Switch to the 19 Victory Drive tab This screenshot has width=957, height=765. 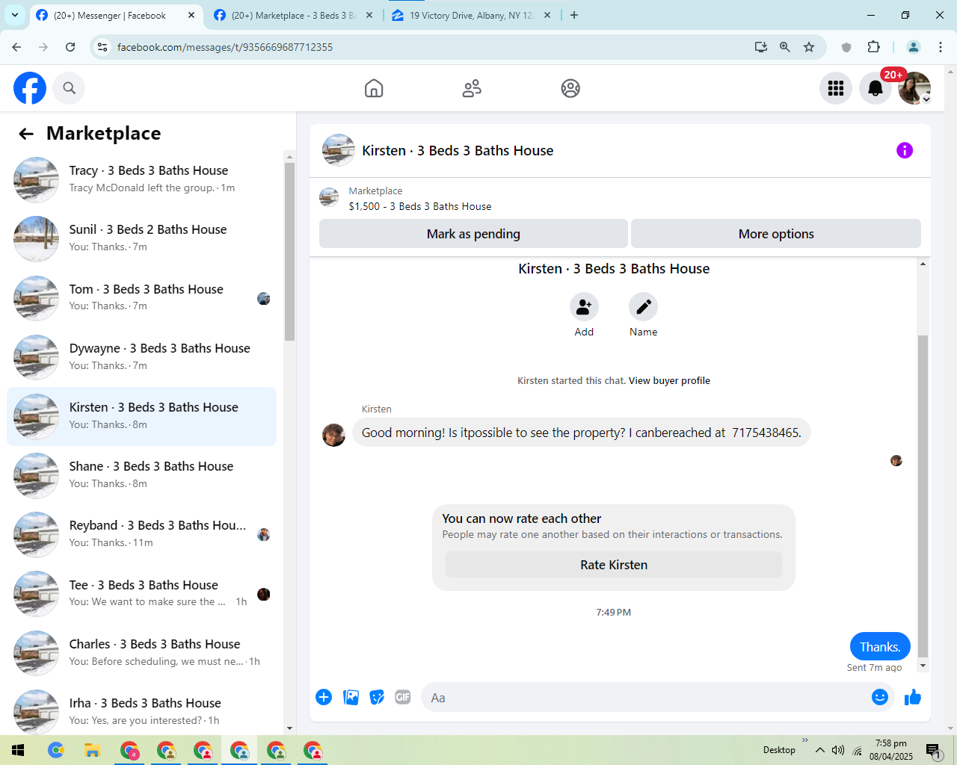[471, 15]
